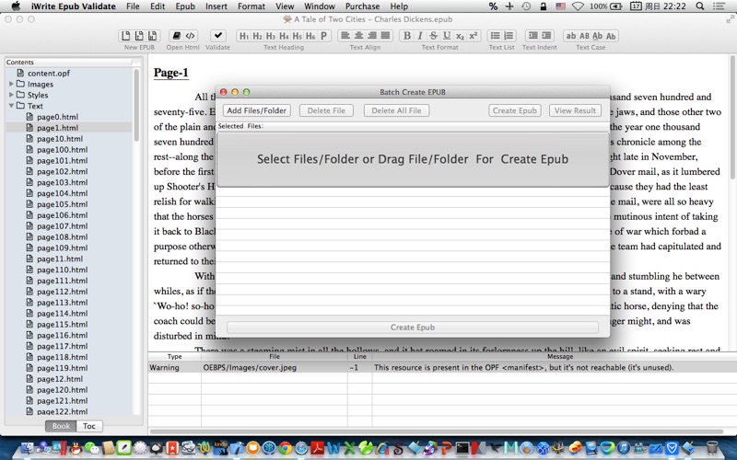Click the Wi-Fi status icon
Viewport: 737px width, 460px height.
pos(578,6)
